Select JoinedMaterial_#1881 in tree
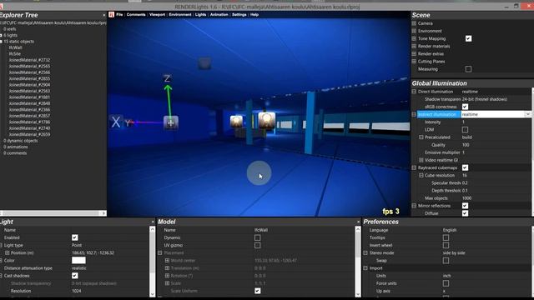Viewport: 534px width, 300px height. [x=30, y=97]
